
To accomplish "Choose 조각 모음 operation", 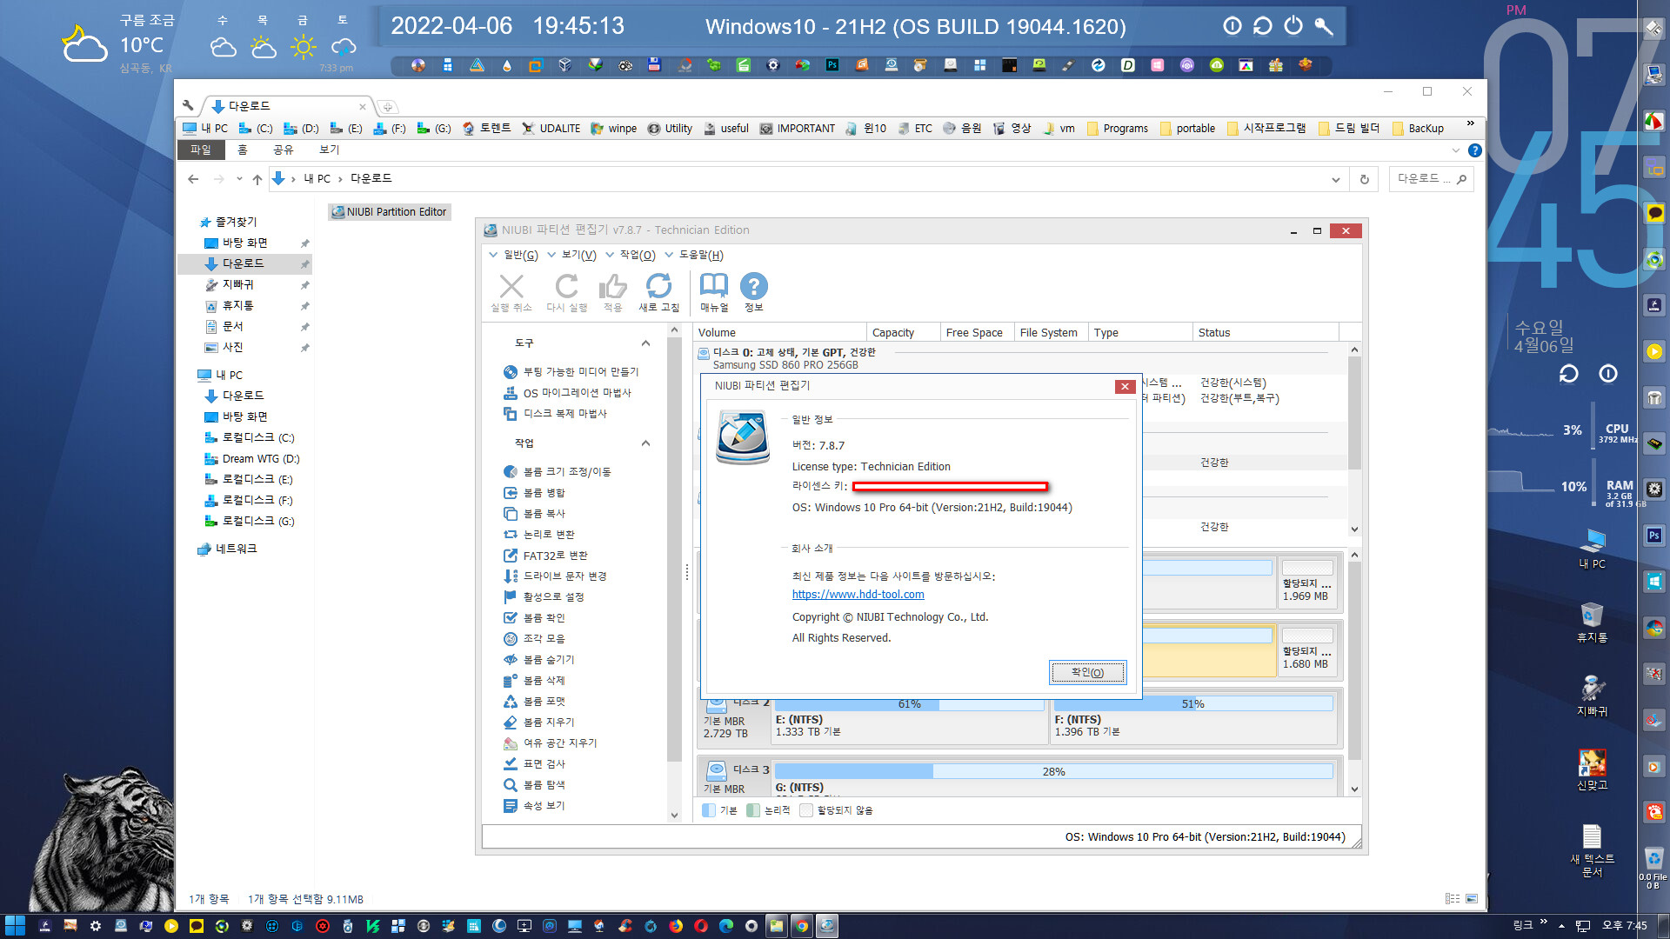I will coord(534,639).
